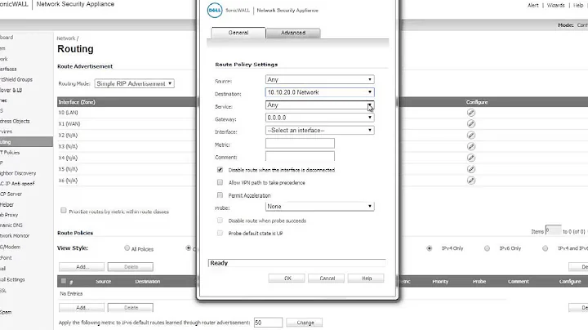Click the lower Delete button below No Entries
Image resolution: width=588 pixels, height=330 pixels.
pyautogui.click(x=131, y=307)
